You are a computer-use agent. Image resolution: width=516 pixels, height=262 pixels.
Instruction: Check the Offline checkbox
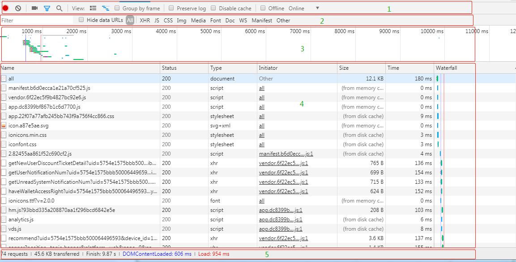(263, 8)
